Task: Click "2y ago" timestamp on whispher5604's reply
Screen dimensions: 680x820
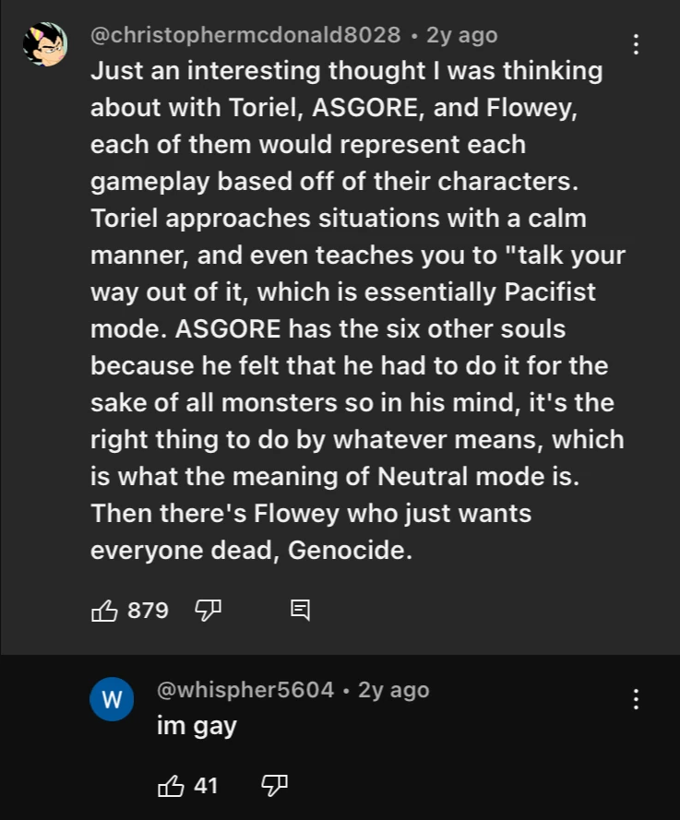Action: click(x=393, y=690)
